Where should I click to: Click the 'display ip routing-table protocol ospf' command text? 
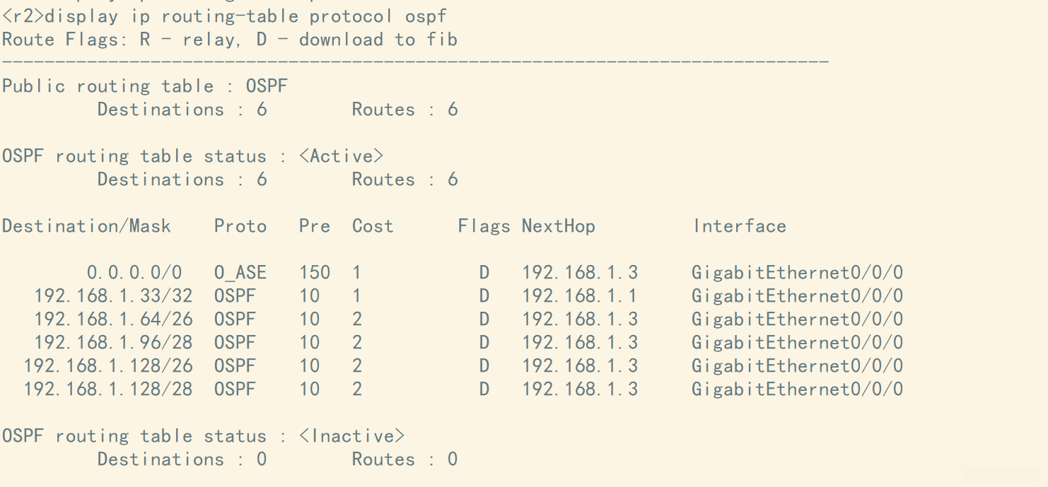point(245,16)
